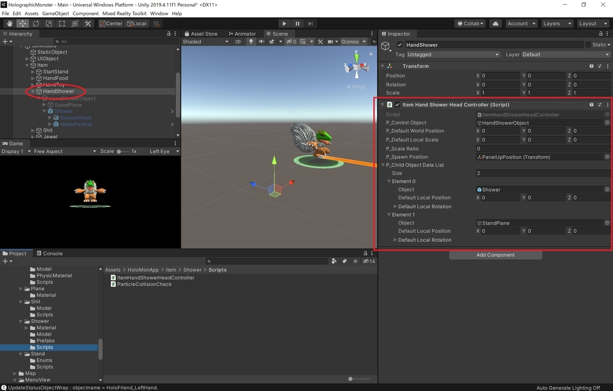
Task: Open object picker for P_Control Object
Action: [607, 123]
